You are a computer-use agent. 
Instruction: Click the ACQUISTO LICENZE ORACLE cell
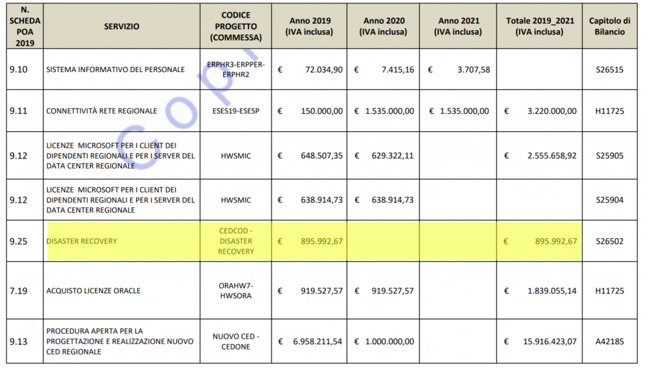[94, 291]
